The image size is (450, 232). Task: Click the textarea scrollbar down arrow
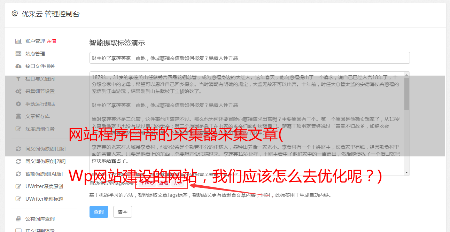[406, 172]
